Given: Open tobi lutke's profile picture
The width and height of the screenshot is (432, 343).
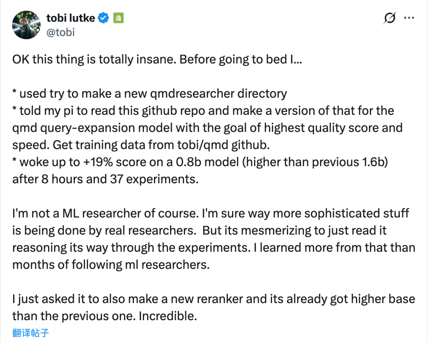Looking at the screenshot, I should pos(27,25).
